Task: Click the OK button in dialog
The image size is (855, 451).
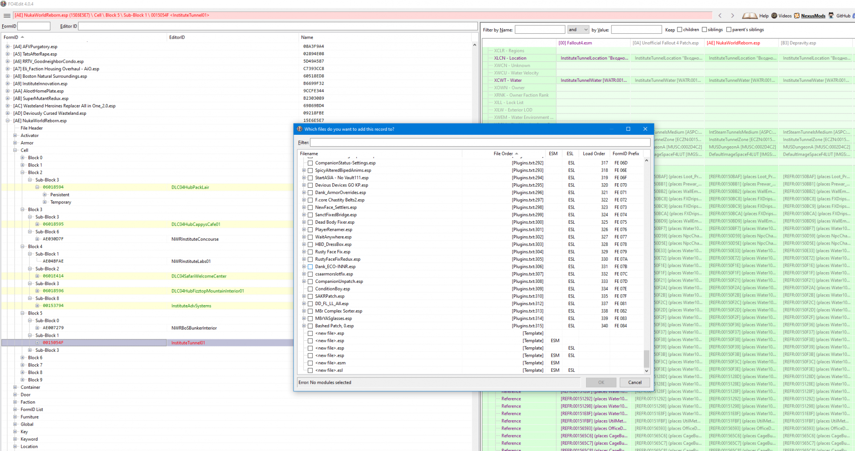Action: (601, 383)
